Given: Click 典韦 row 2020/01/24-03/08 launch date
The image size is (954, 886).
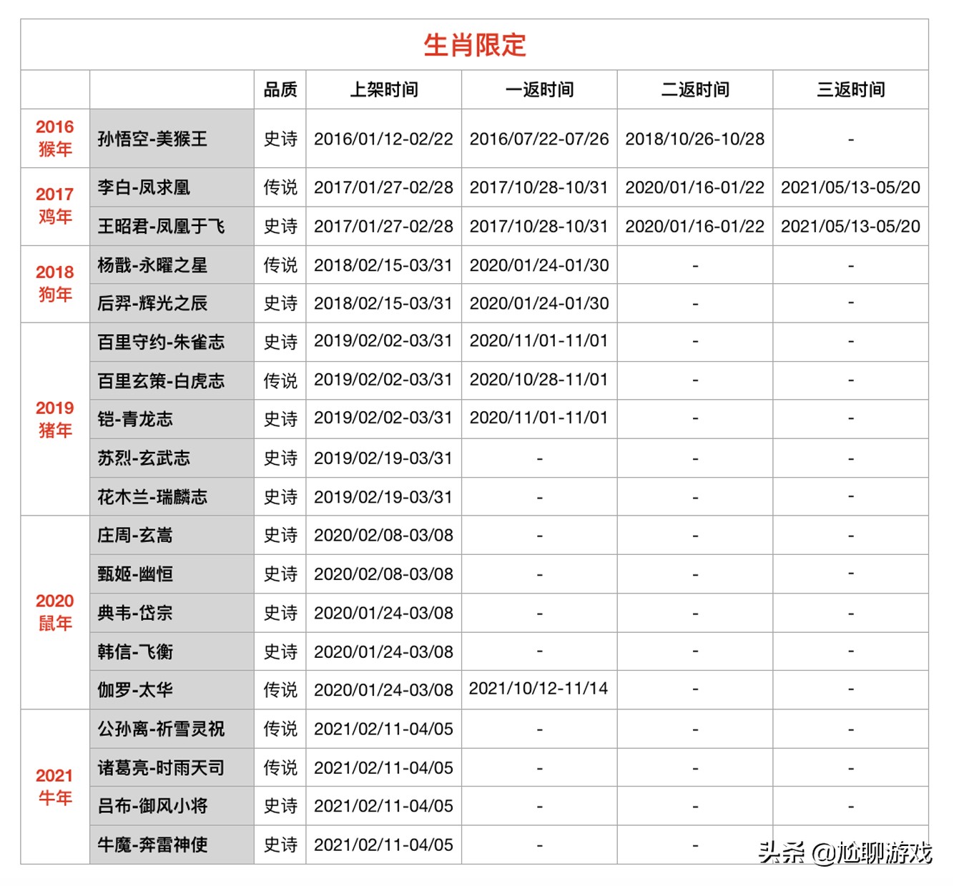Looking at the screenshot, I should (384, 613).
